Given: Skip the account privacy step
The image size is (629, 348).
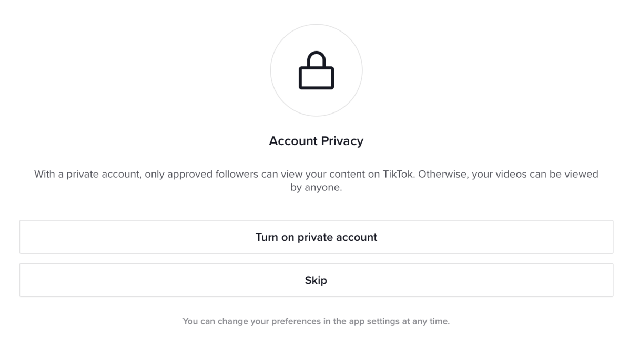Looking at the screenshot, I should pos(316,280).
